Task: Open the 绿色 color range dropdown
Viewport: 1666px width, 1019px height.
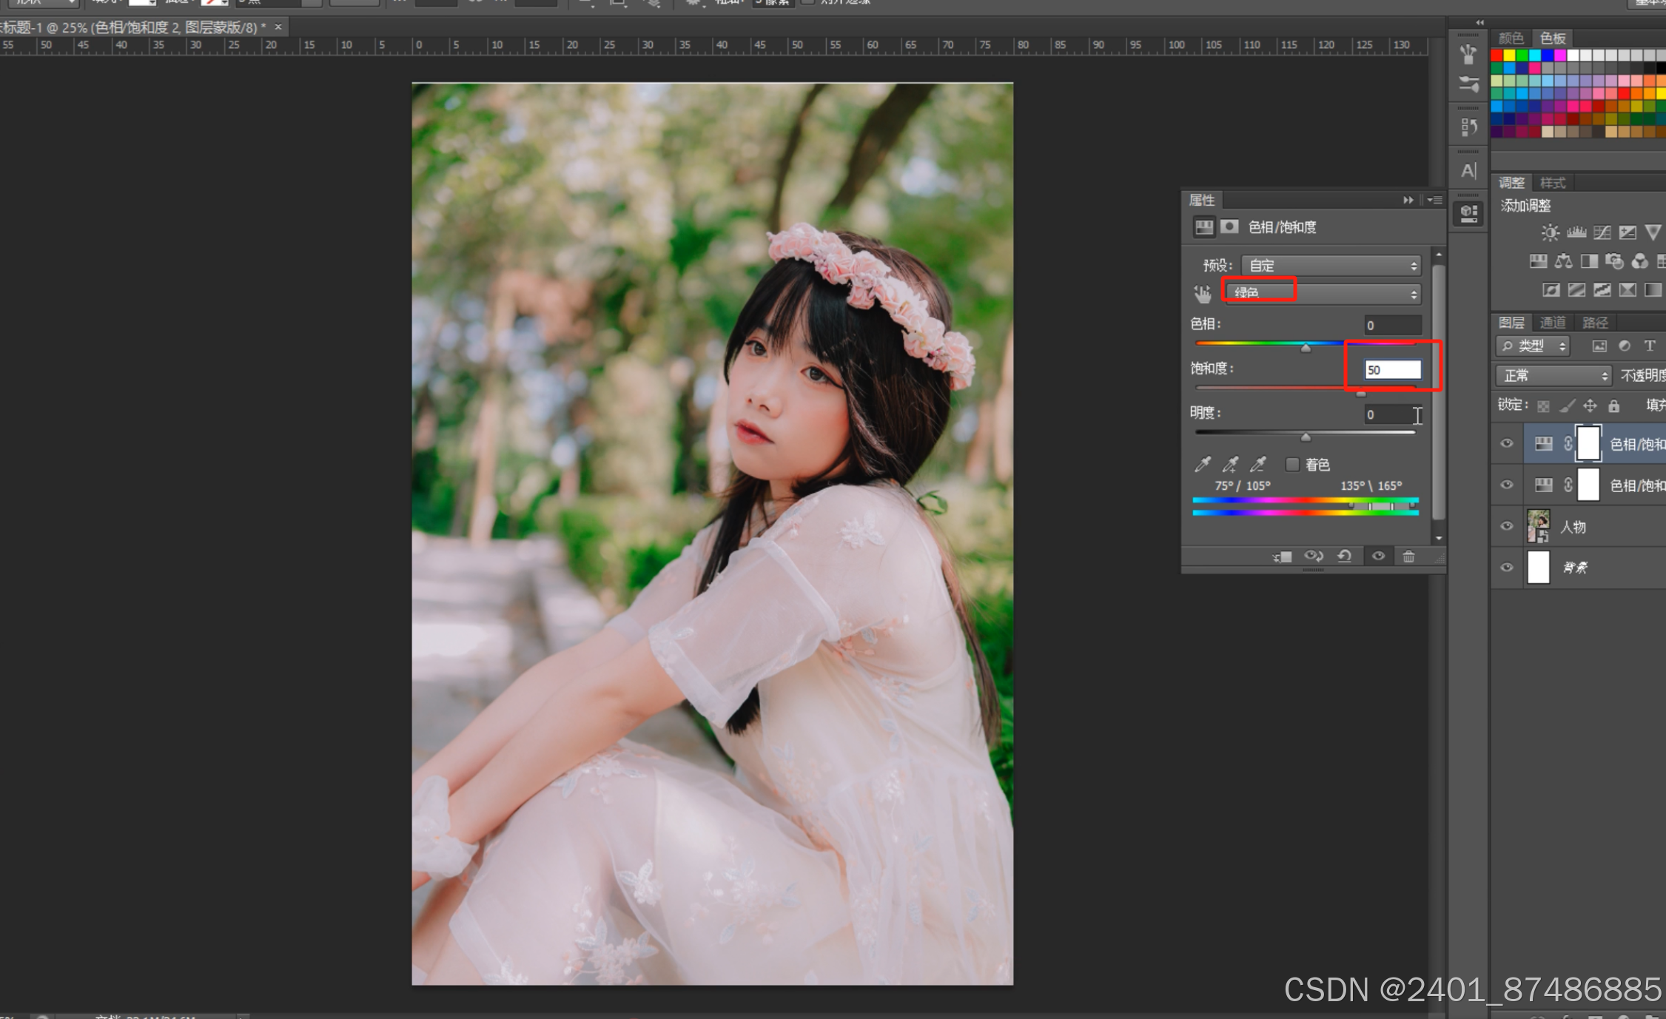Action: (1323, 294)
